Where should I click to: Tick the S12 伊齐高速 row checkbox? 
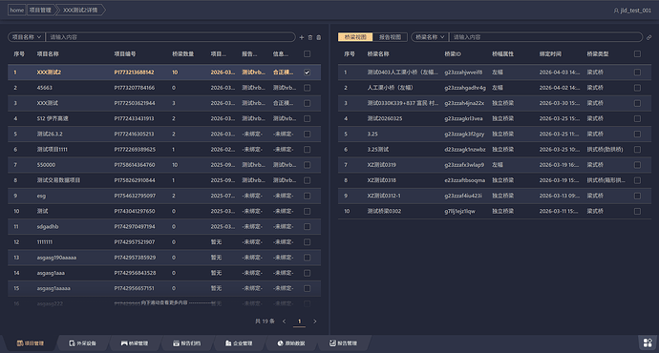pyautogui.click(x=308, y=119)
